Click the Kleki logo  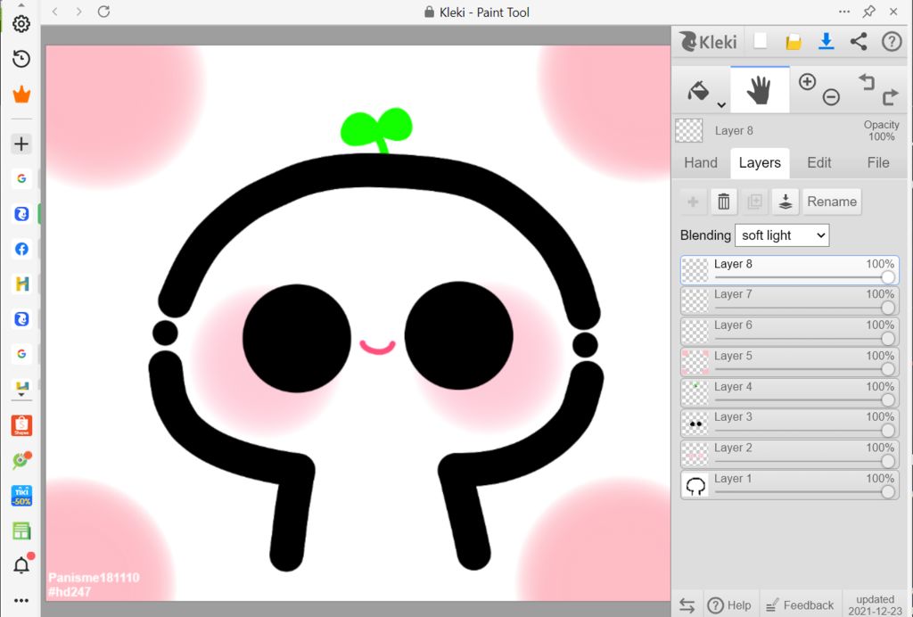point(708,42)
